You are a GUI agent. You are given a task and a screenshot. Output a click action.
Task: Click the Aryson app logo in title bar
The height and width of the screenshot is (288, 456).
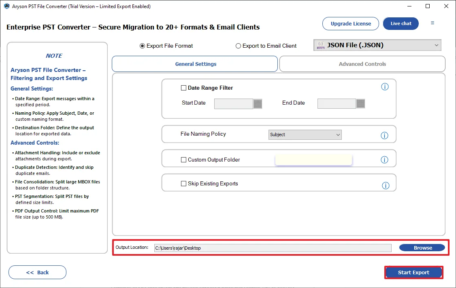[7, 6]
